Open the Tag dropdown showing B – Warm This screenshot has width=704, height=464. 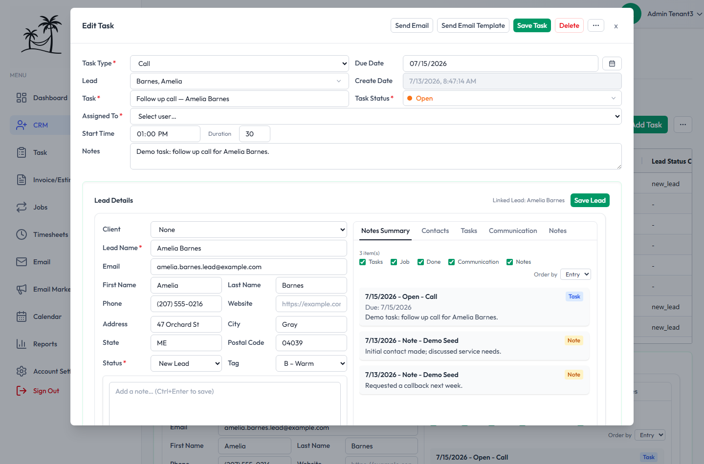(311, 363)
